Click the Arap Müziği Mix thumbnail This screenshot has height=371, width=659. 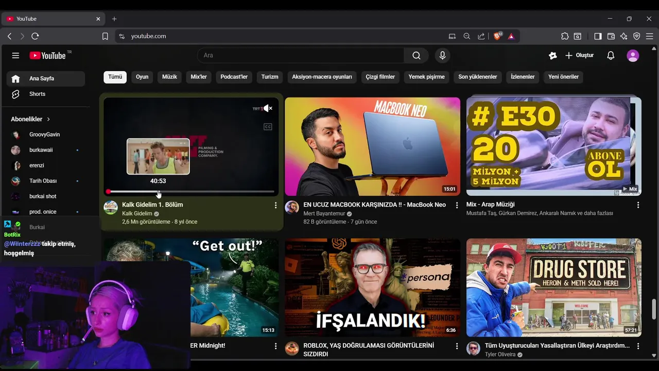[x=554, y=146]
